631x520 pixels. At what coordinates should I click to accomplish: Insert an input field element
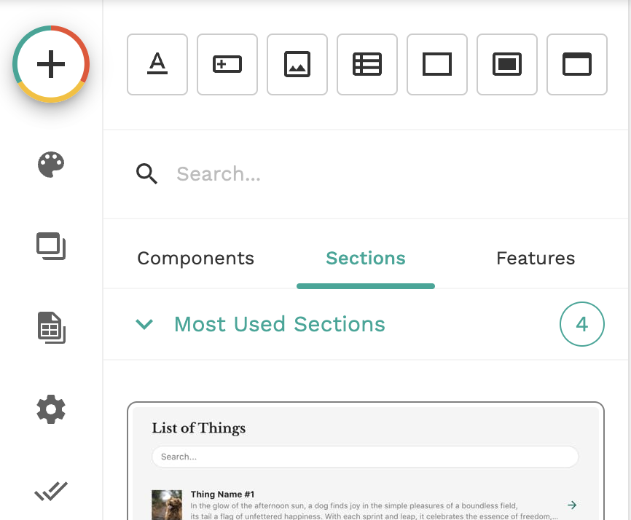(227, 65)
